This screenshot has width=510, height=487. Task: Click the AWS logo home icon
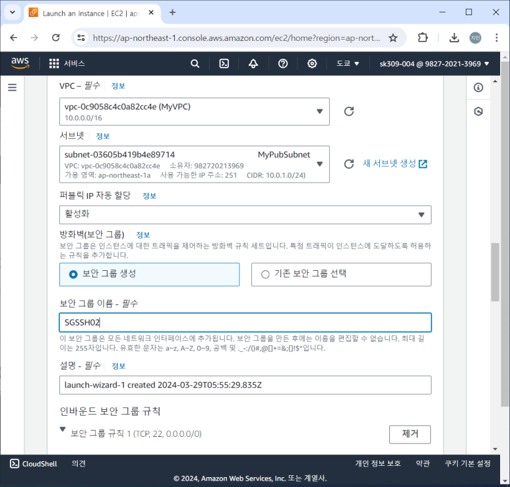point(20,63)
